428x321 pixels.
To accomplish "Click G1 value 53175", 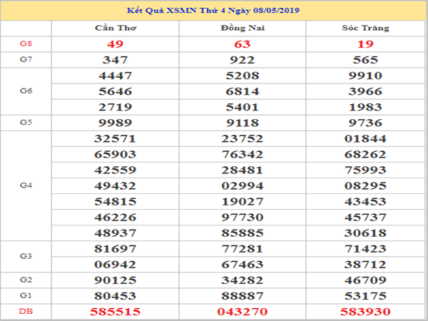I will (x=365, y=296).
